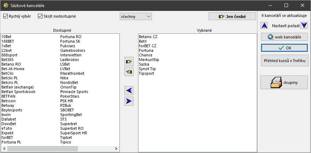
Task: Select Gamebookers in available list
Action: pos(73,50)
